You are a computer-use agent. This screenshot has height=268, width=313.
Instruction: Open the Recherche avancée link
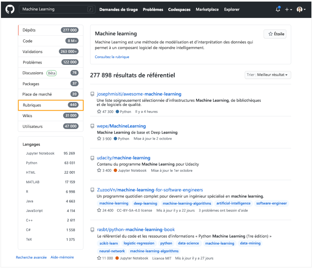pyautogui.click(x=31, y=257)
